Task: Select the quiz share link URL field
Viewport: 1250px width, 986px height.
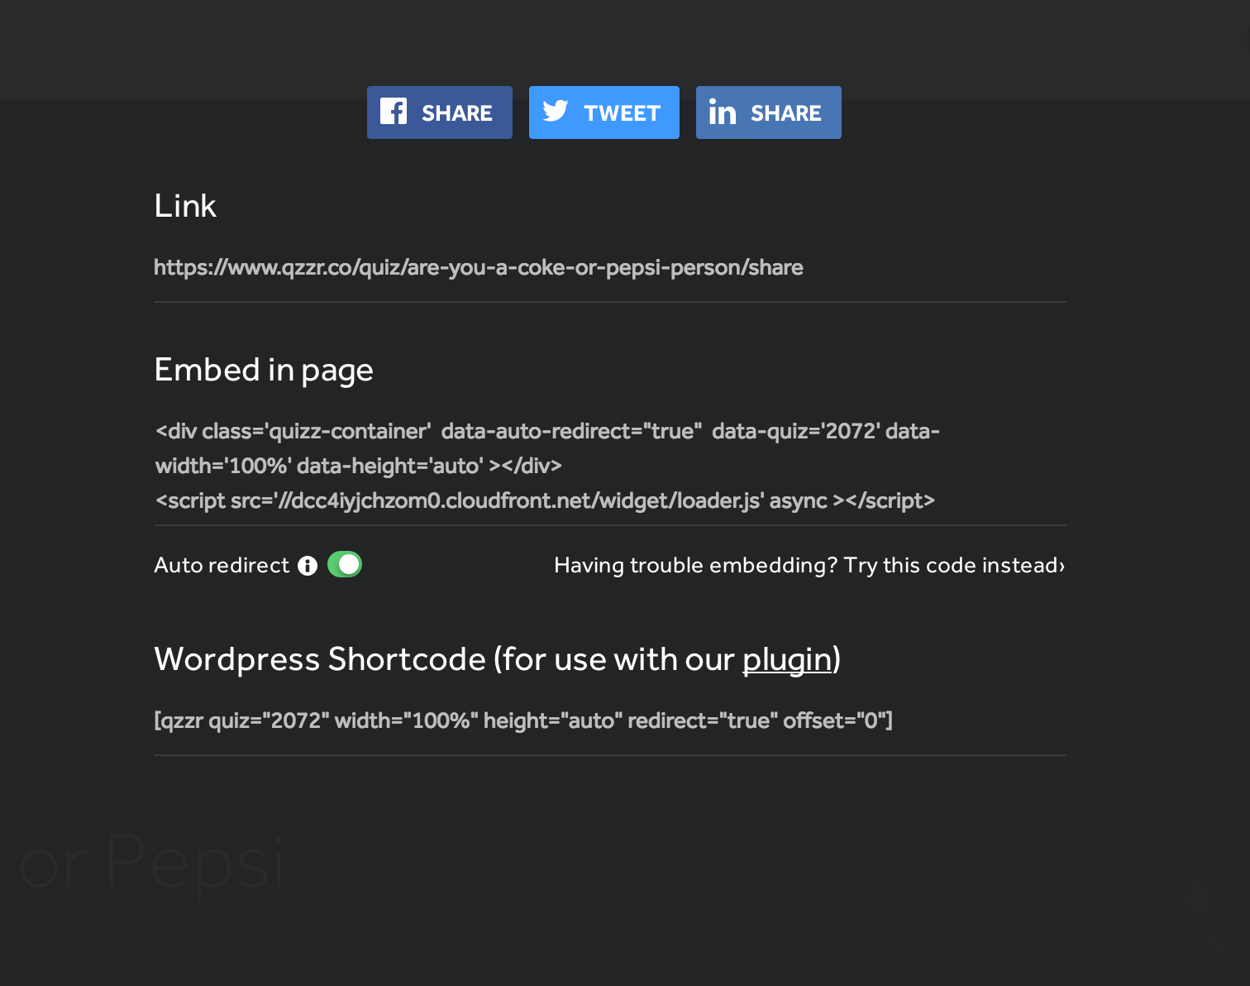Action: (x=610, y=268)
